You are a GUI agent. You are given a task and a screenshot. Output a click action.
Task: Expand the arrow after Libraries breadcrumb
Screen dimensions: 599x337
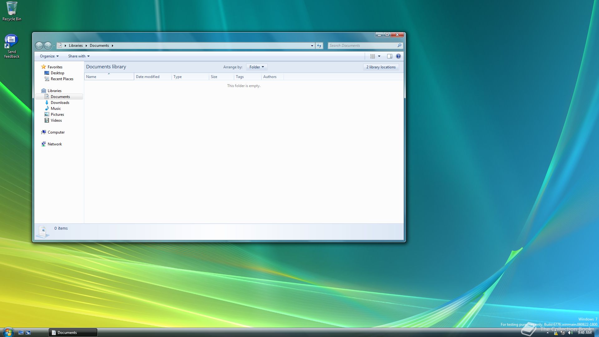click(86, 46)
